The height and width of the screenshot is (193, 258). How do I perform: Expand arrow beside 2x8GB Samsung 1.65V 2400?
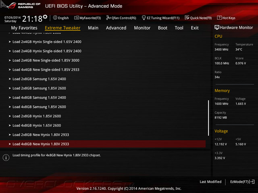[x=10, y=79]
